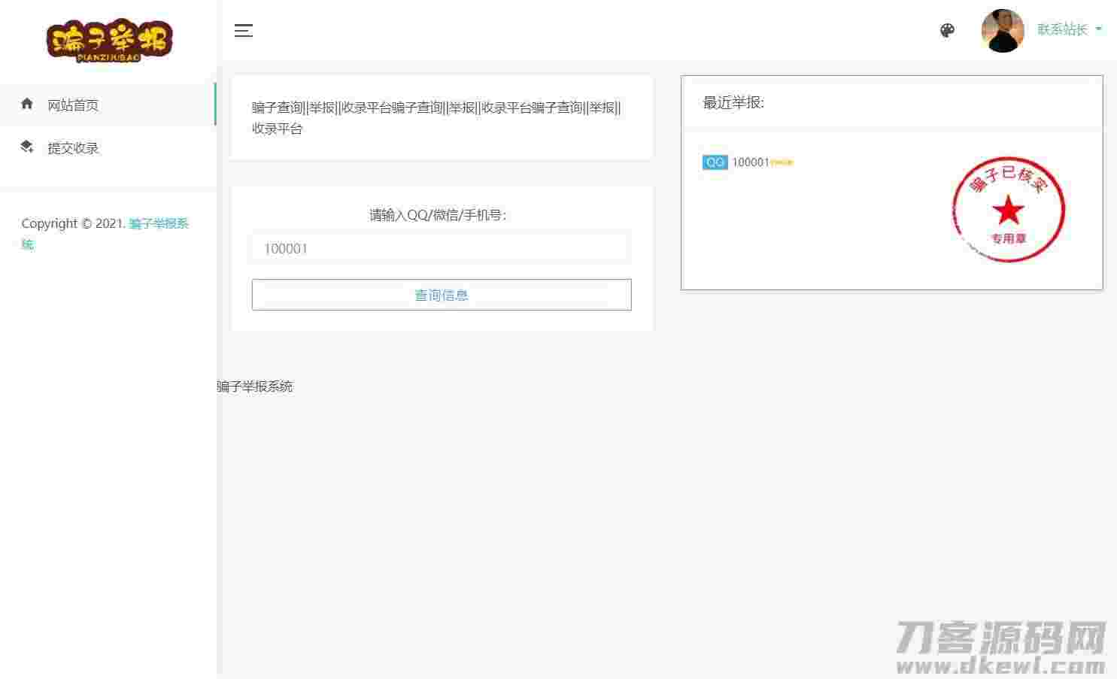Click the 查询信息 button
Viewport: 1117px width, 679px height.
click(x=442, y=295)
